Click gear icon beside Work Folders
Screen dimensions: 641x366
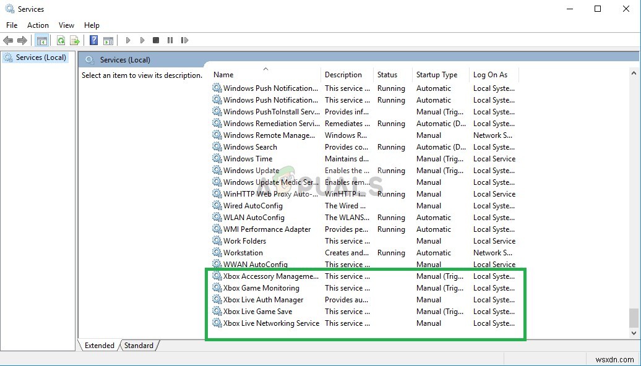tap(217, 240)
